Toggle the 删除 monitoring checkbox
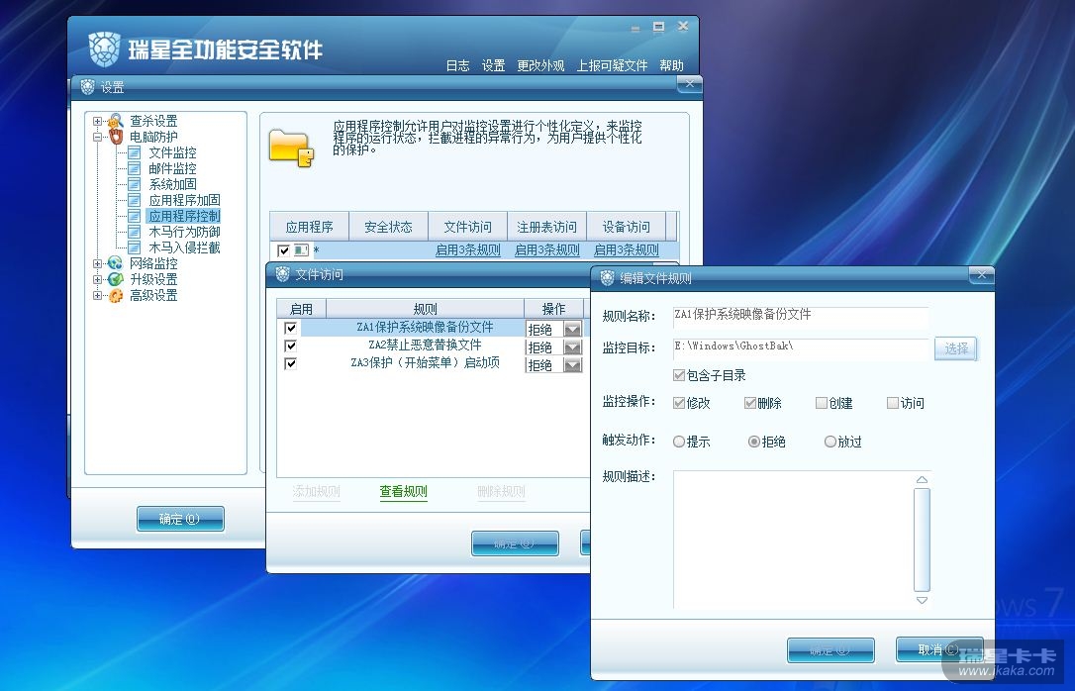 tap(750, 403)
